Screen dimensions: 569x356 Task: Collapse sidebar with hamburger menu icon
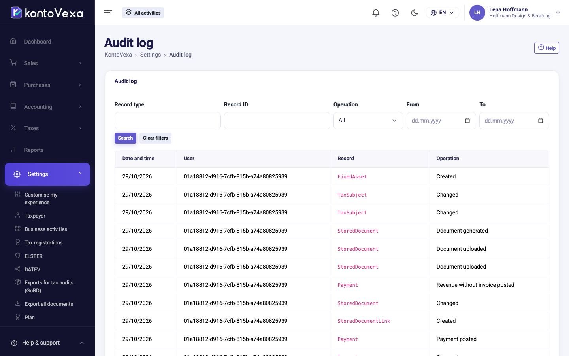tap(108, 13)
